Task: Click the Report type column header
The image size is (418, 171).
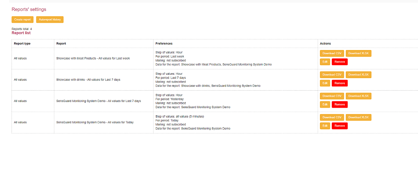Action: click(x=22, y=44)
